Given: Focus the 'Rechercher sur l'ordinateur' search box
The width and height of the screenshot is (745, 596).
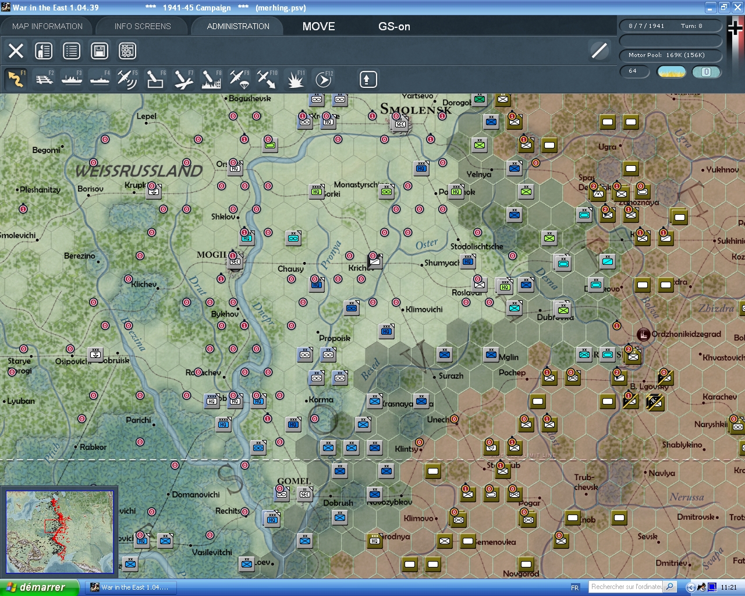Looking at the screenshot, I should coord(626,587).
